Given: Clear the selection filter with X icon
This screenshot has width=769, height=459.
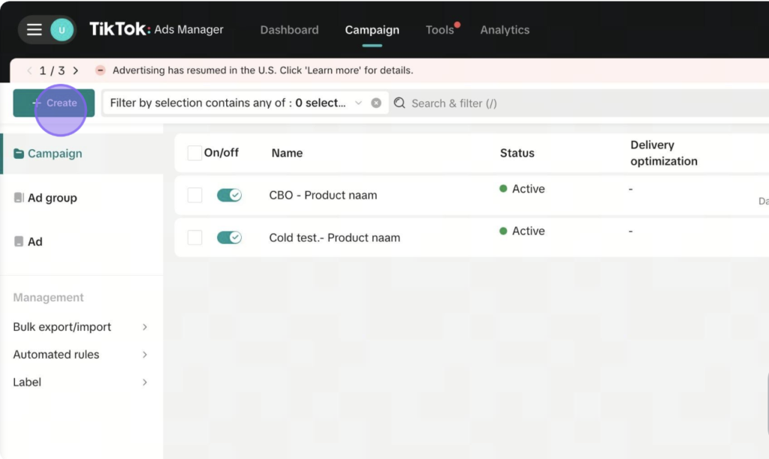Looking at the screenshot, I should click(376, 103).
